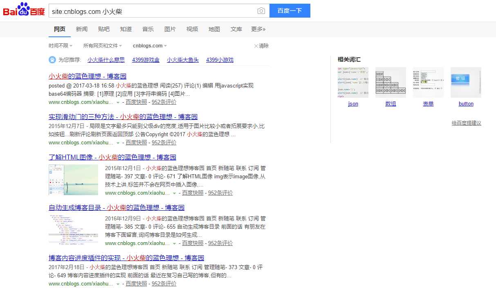Expand URL arrow under 实现滑动门的三种方法 result
This screenshot has height=290, width=496.
click(118, 143)
